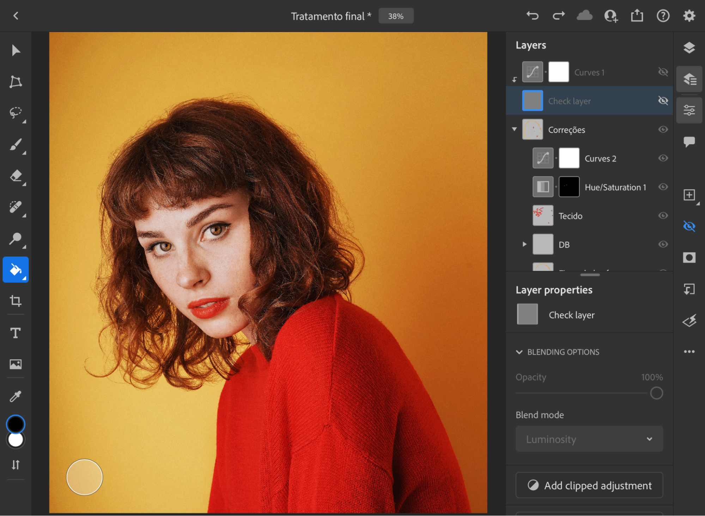
Task: Invite collaborators to the document
Action: (611, 16)
